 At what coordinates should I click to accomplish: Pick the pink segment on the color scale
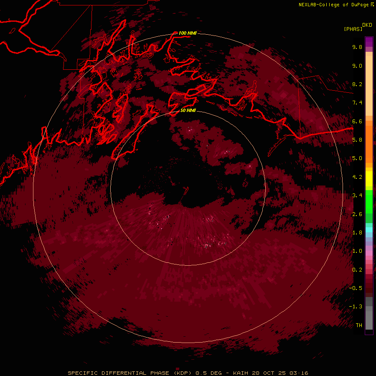[369, 253]
